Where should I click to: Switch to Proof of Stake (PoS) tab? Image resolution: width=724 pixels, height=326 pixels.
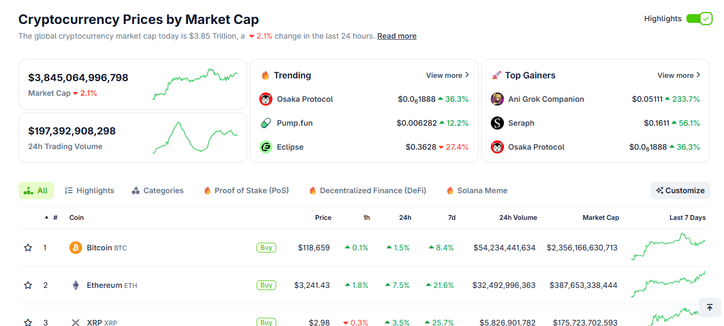(x=246, y=190)
